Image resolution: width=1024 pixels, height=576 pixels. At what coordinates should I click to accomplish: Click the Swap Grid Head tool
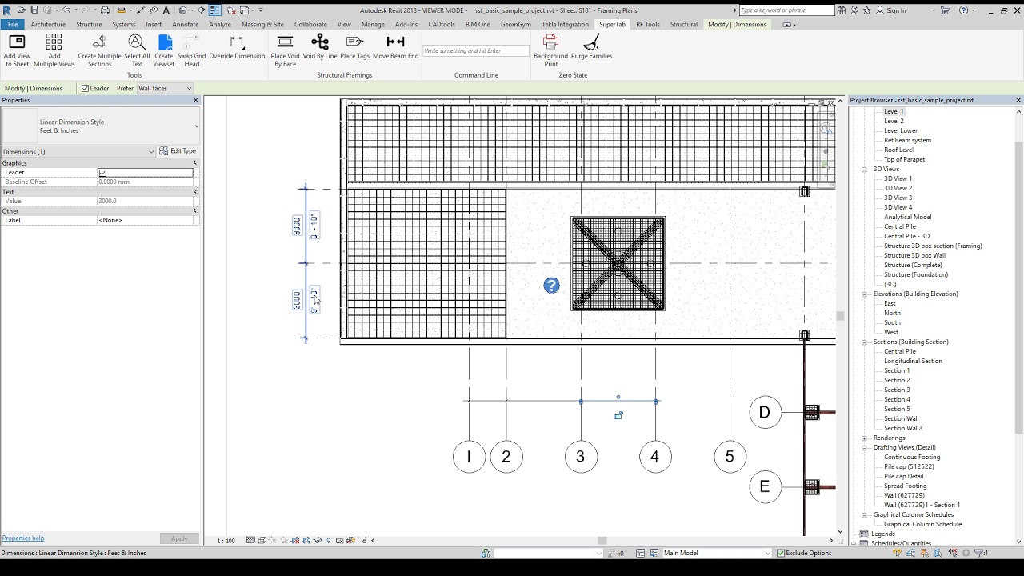pos(192,50)
